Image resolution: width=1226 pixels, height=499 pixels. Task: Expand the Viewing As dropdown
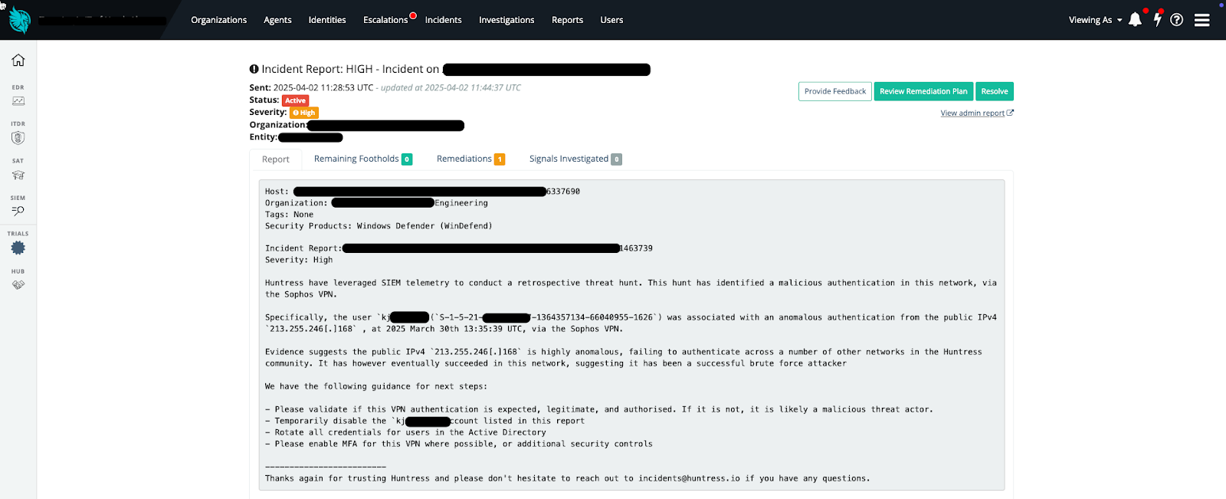click(x=1096, y=20)
